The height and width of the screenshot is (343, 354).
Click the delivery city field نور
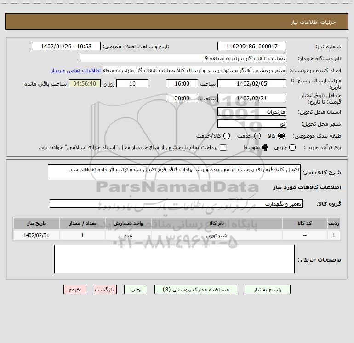pos(252,123)
